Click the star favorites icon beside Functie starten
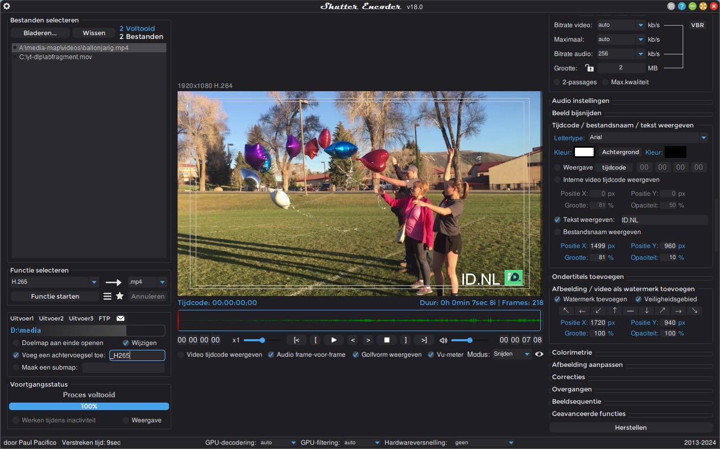720x449 pixels. click(118, 296)
